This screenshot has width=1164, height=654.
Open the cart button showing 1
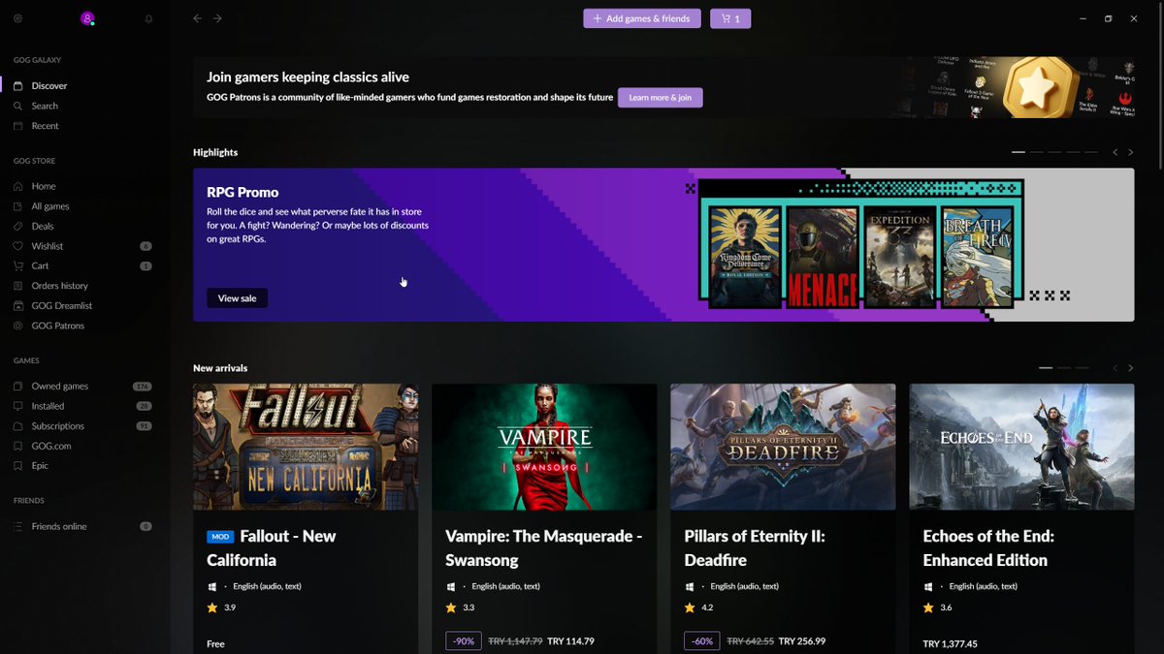tap(730, 18)
